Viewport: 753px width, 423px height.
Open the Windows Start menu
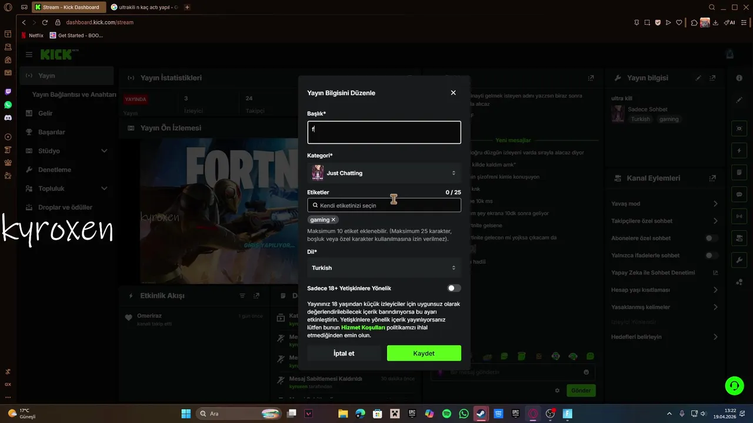(186, 414)
